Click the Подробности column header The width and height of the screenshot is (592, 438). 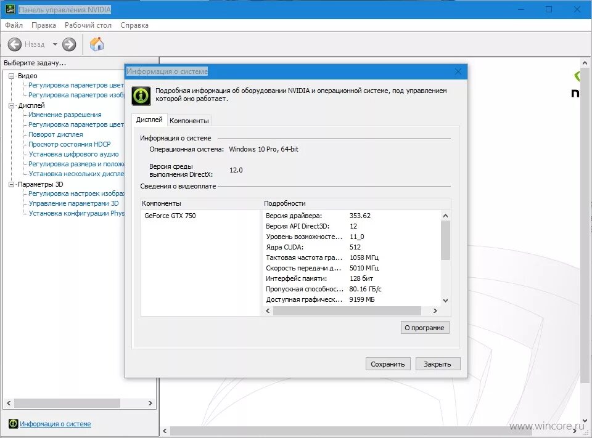pyautogui.click(x=356, y=203)
